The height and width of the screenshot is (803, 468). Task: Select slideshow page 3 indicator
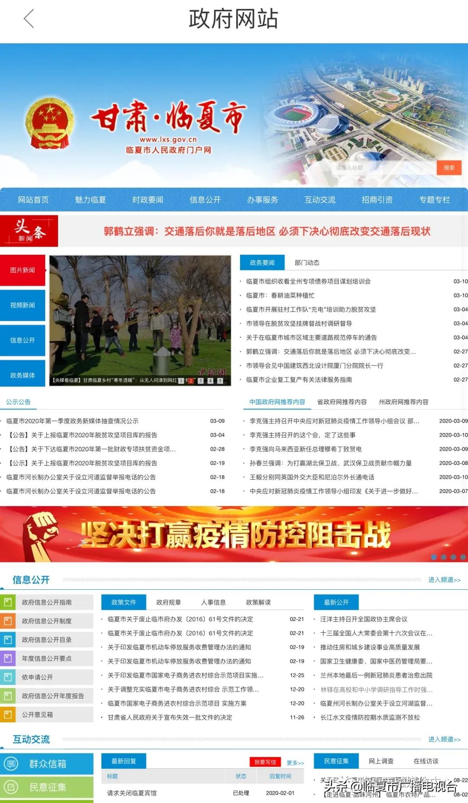[x=201, y=380]
